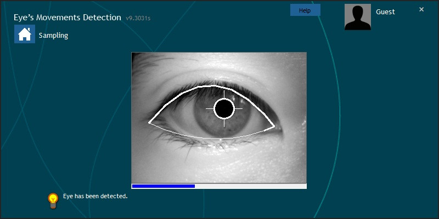
Task: Click the "Eye has been detected." status message
Action: (x=95, y=196)
